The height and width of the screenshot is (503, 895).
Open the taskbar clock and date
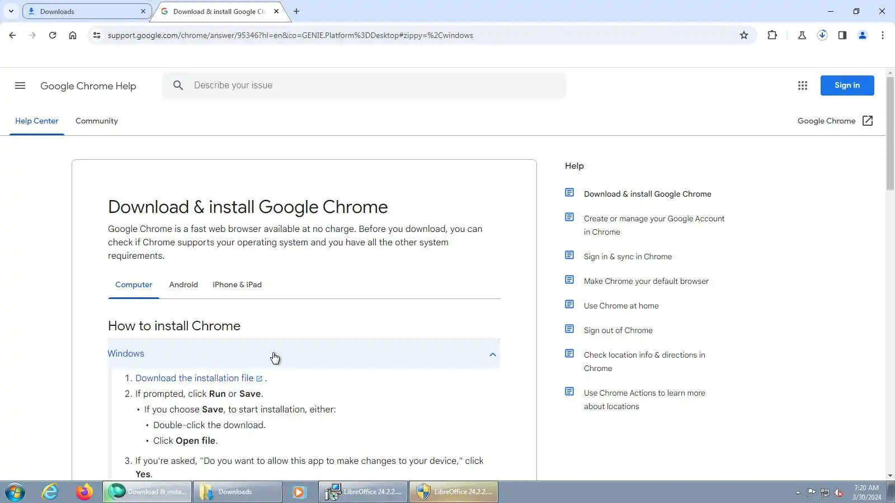[866, 492]
